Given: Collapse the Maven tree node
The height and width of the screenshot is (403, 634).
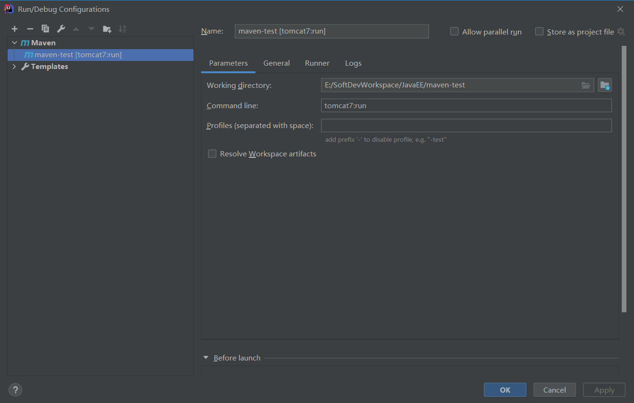Looking at the screenshot, I should 15,43.
